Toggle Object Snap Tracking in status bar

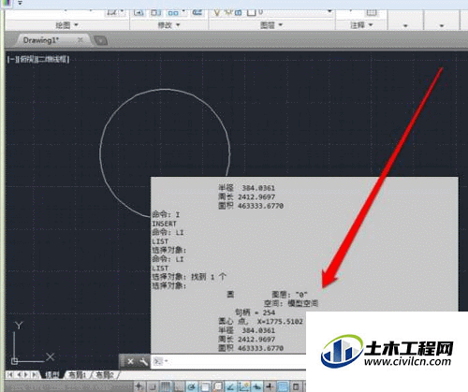pyautogui.click(x=230, y=386)
